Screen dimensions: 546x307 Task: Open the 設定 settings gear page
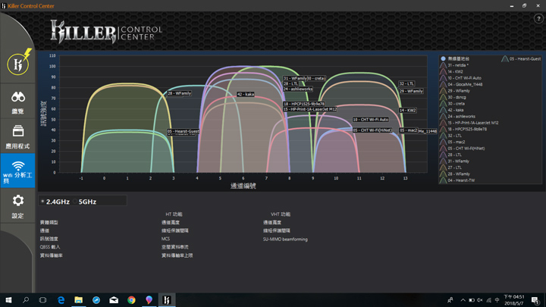coord(17,206)
